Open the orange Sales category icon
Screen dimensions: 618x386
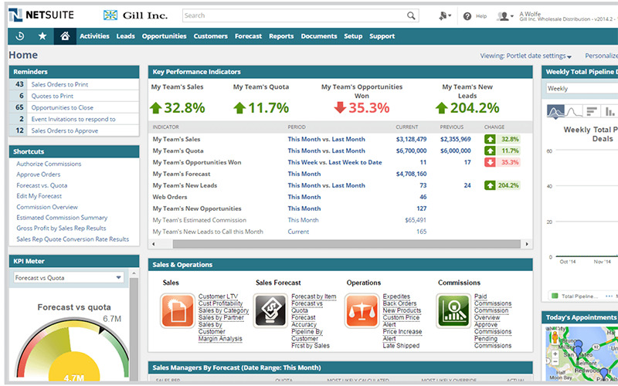pyautogui.click(x=177, y=310)
